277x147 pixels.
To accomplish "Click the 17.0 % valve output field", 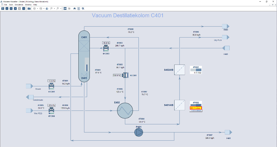I will click(52, 81).
